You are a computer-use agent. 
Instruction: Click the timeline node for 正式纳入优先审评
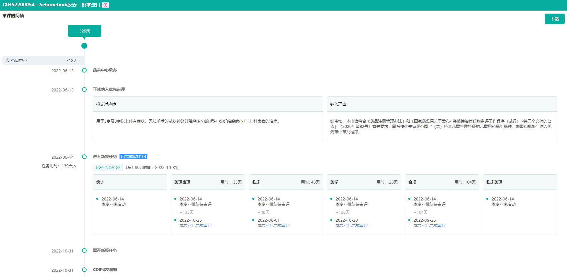[84, 89]
